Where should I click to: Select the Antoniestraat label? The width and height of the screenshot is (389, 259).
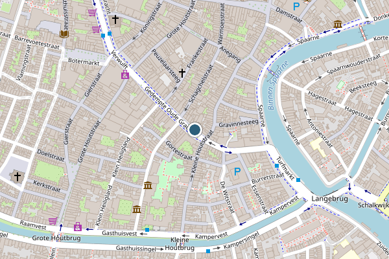(319, 133)
